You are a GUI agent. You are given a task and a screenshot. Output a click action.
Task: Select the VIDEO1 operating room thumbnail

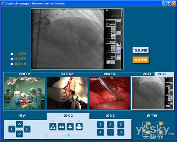pyautogui.click(x=25, y=93)
